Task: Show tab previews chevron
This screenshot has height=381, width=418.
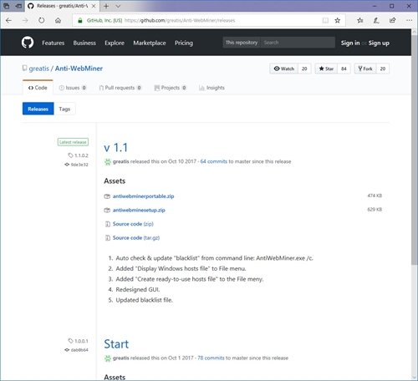Action: [118, 6]
